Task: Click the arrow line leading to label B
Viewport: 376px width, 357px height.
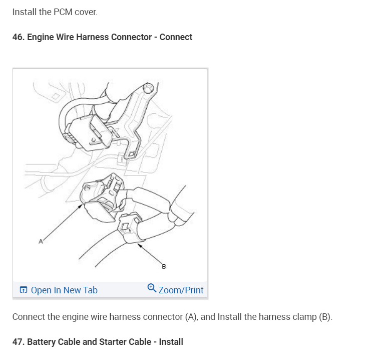Action: (x=150, y=254)
